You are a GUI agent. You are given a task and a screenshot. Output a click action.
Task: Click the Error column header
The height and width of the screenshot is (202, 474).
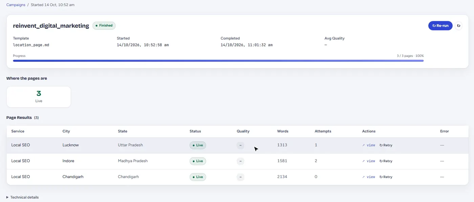(x=445, y=131)
